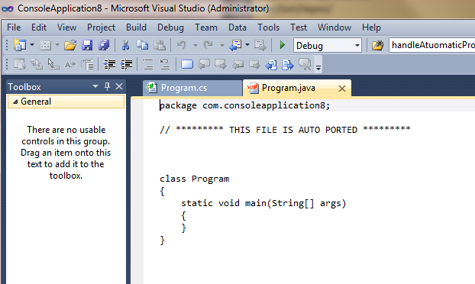Click the Navigate Backward icon

click(x=235, y=45)
